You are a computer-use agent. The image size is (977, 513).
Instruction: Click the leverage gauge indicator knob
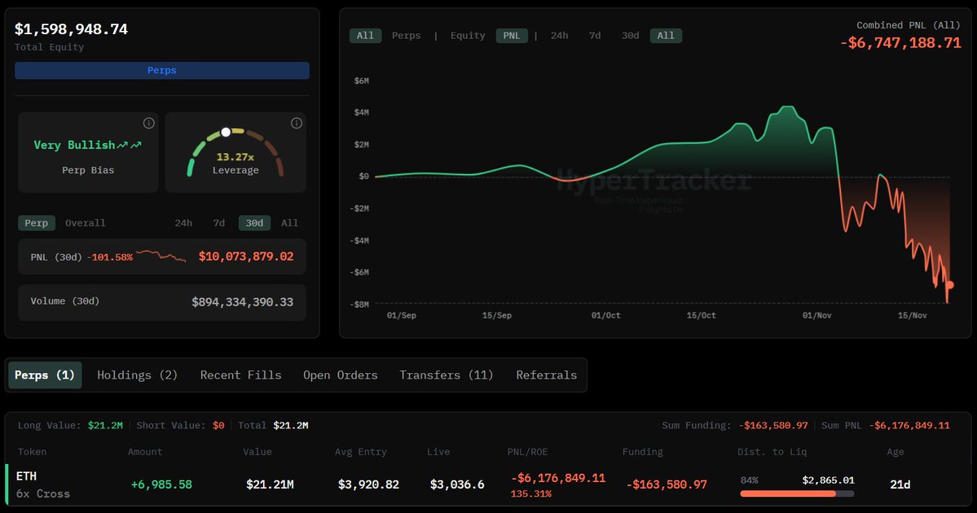227,132
